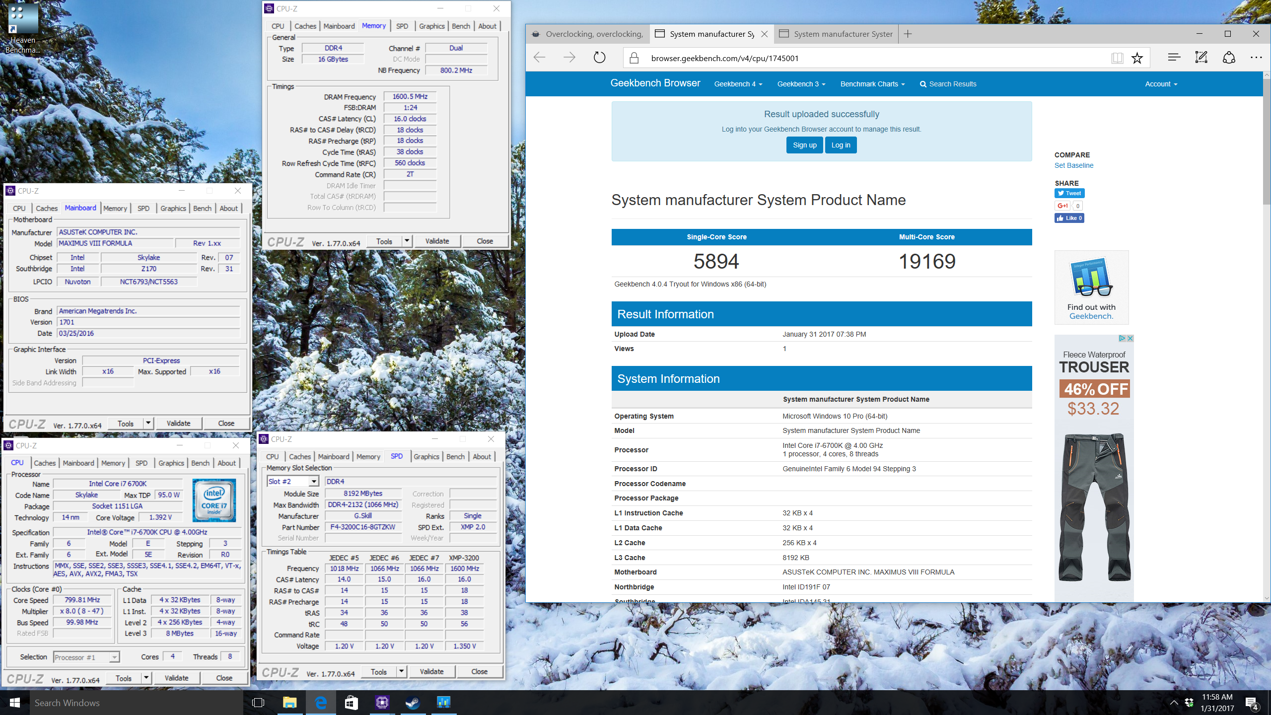Viewport: 1271px width, 715px height.
Task: Click Geekbench Browser logo link
Action: point(655,83)
